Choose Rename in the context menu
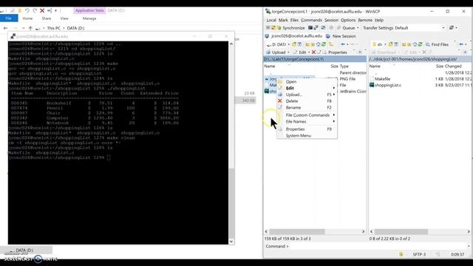The image size is (473, 266). point(307,107)
